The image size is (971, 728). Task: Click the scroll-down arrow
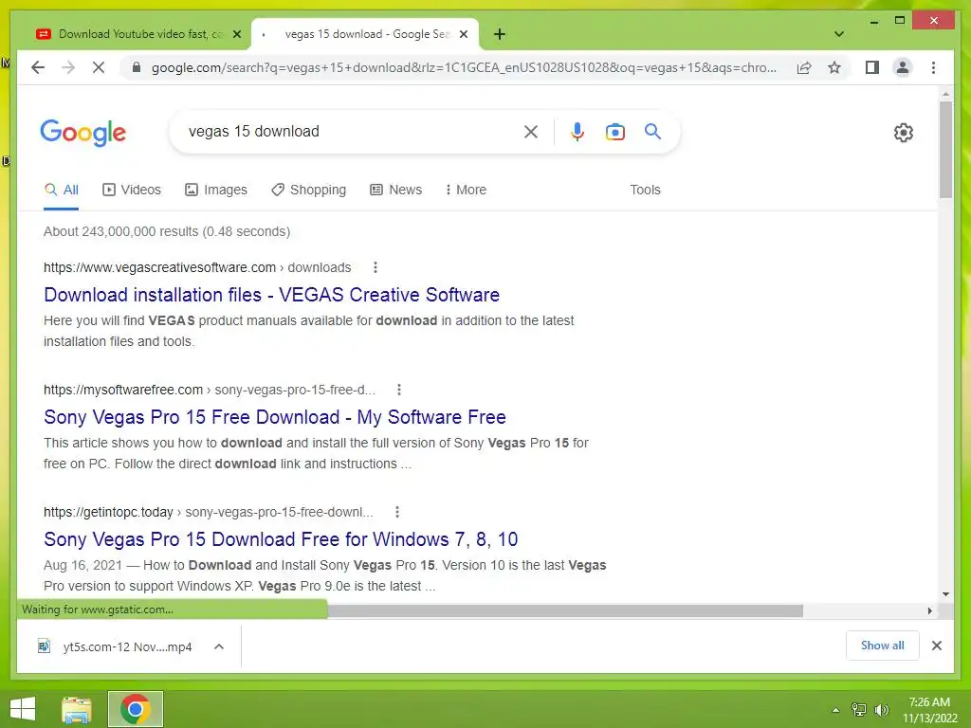945,594
